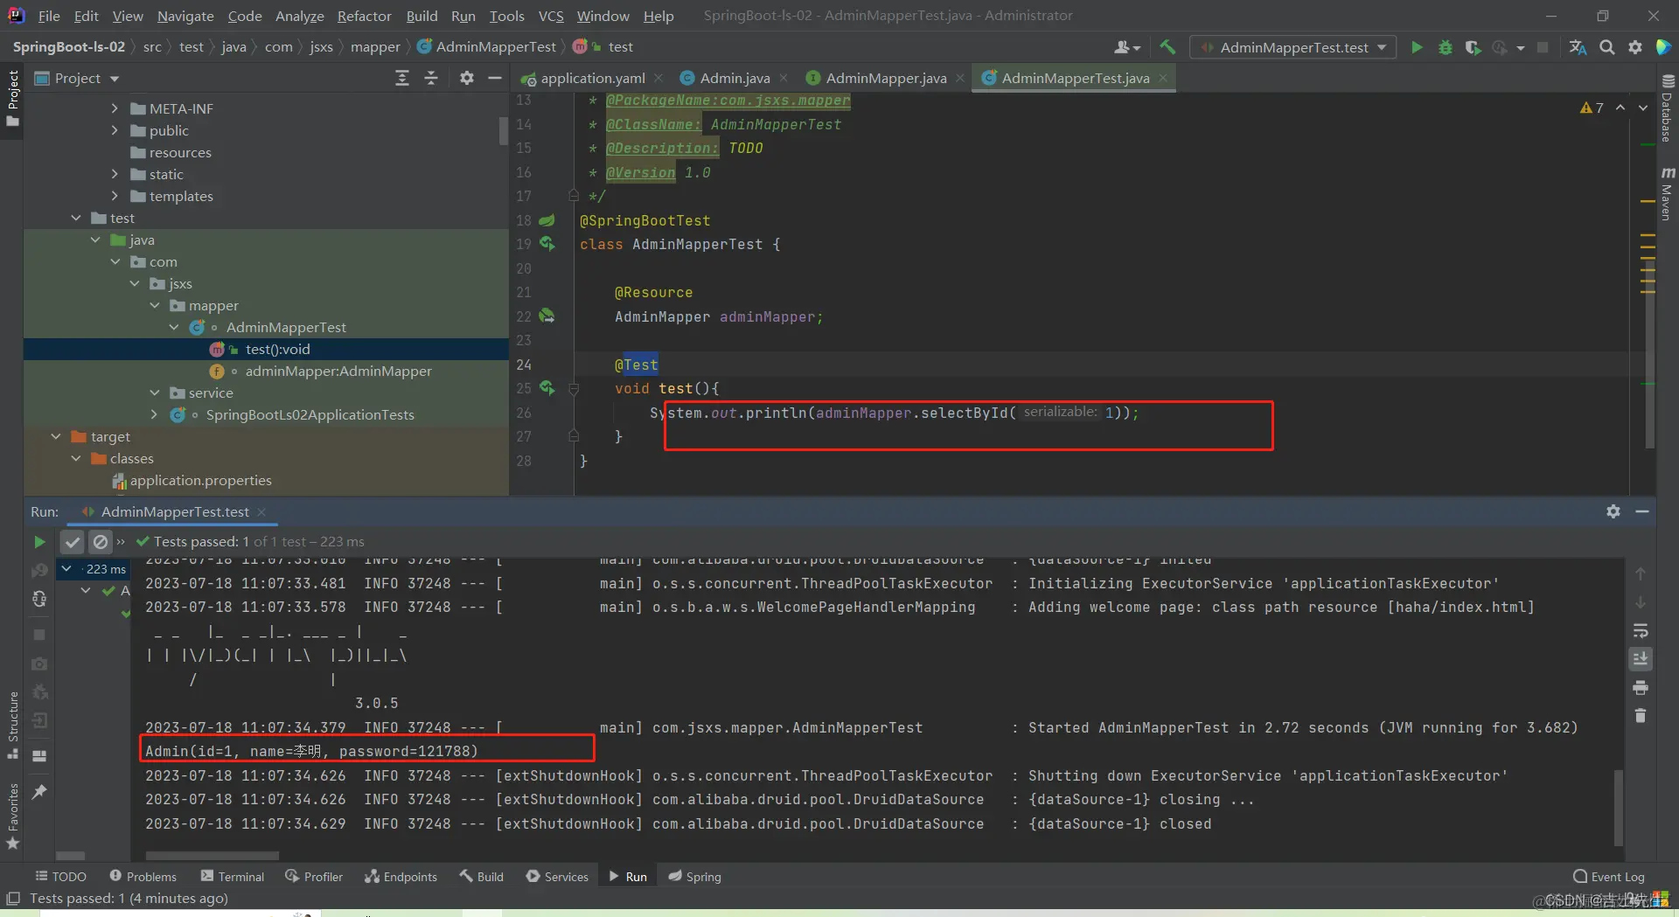The width and height of the screenshot is (1679, 917).
Task: Open the Maven side panel
Action: coord(1667,193)
